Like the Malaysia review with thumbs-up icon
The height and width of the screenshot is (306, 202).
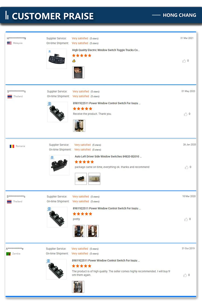pyautogui.click(x=184, y=61)
